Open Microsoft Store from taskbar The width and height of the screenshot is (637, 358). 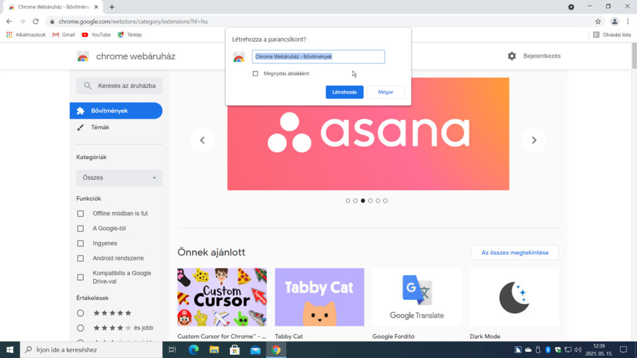coord(235,349)
